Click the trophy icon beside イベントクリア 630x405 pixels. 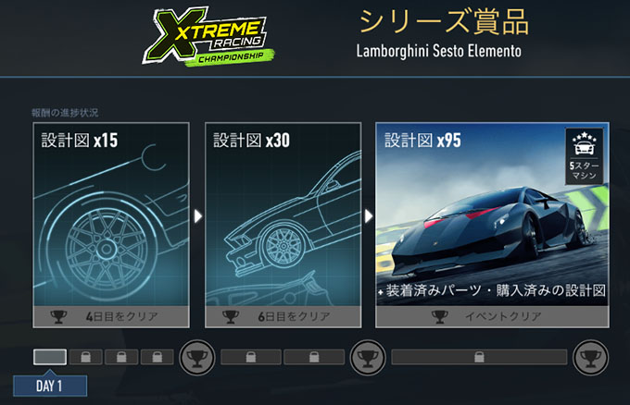coord(440,317)
